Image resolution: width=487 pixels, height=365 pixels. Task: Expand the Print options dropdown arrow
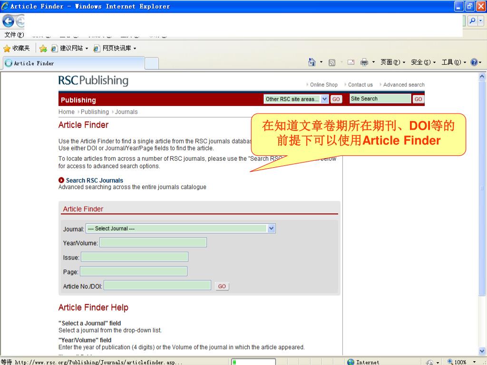[x=373, y=62]
